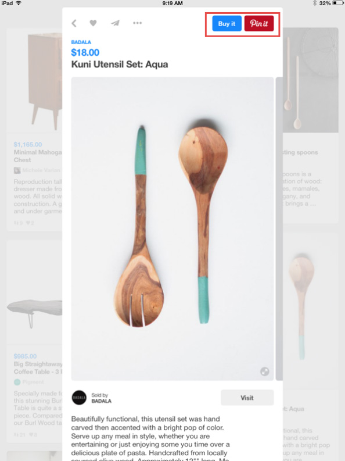The height and width of the screenshot is (461, 345).
Task: Tap the back chevron arrow
Action: tap(74, 23)
